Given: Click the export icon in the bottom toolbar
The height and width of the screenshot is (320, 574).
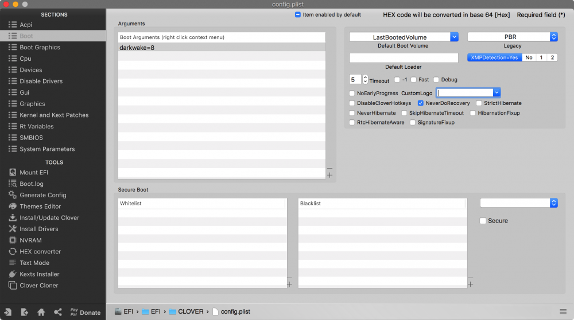Looking at the screenshot, I should click(24, 312).
